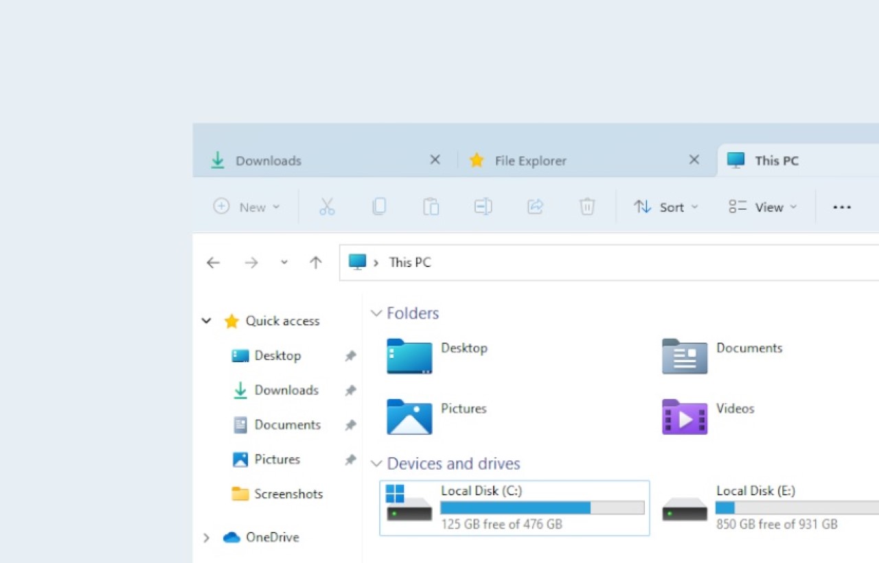Image resolution: width=879 pixels, height=563 pixels.
Task: Select the Local Disk (C:) drive icon
Action: [409, 504]
